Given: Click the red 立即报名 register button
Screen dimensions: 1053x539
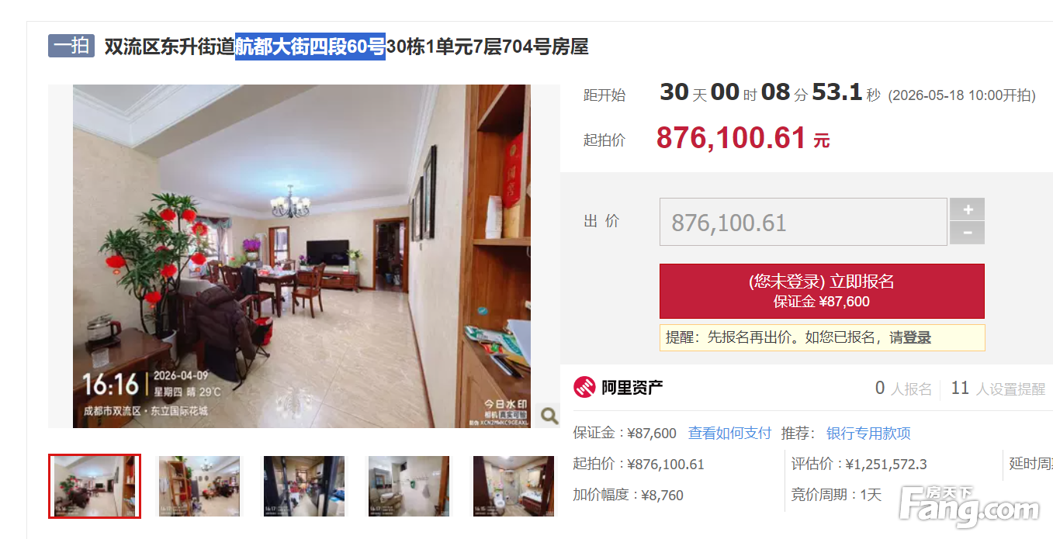Looking at the screenshot, I should point(822,291).
